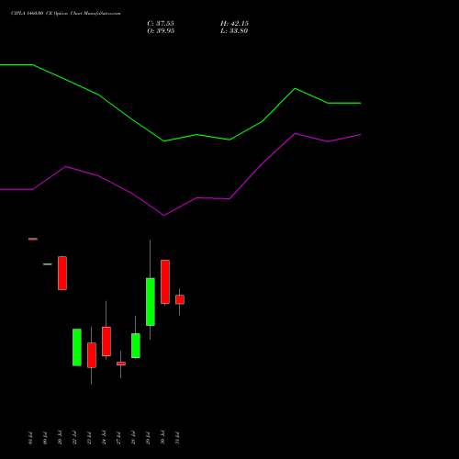Click the high value H: 42.15
Viewport: 459px width, 459px height.
click(234, 24)
